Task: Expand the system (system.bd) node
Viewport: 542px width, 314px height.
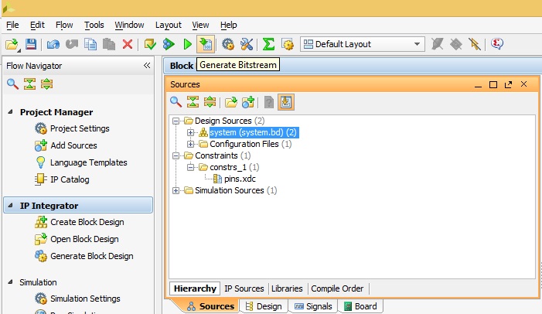Action: [190, 132]
